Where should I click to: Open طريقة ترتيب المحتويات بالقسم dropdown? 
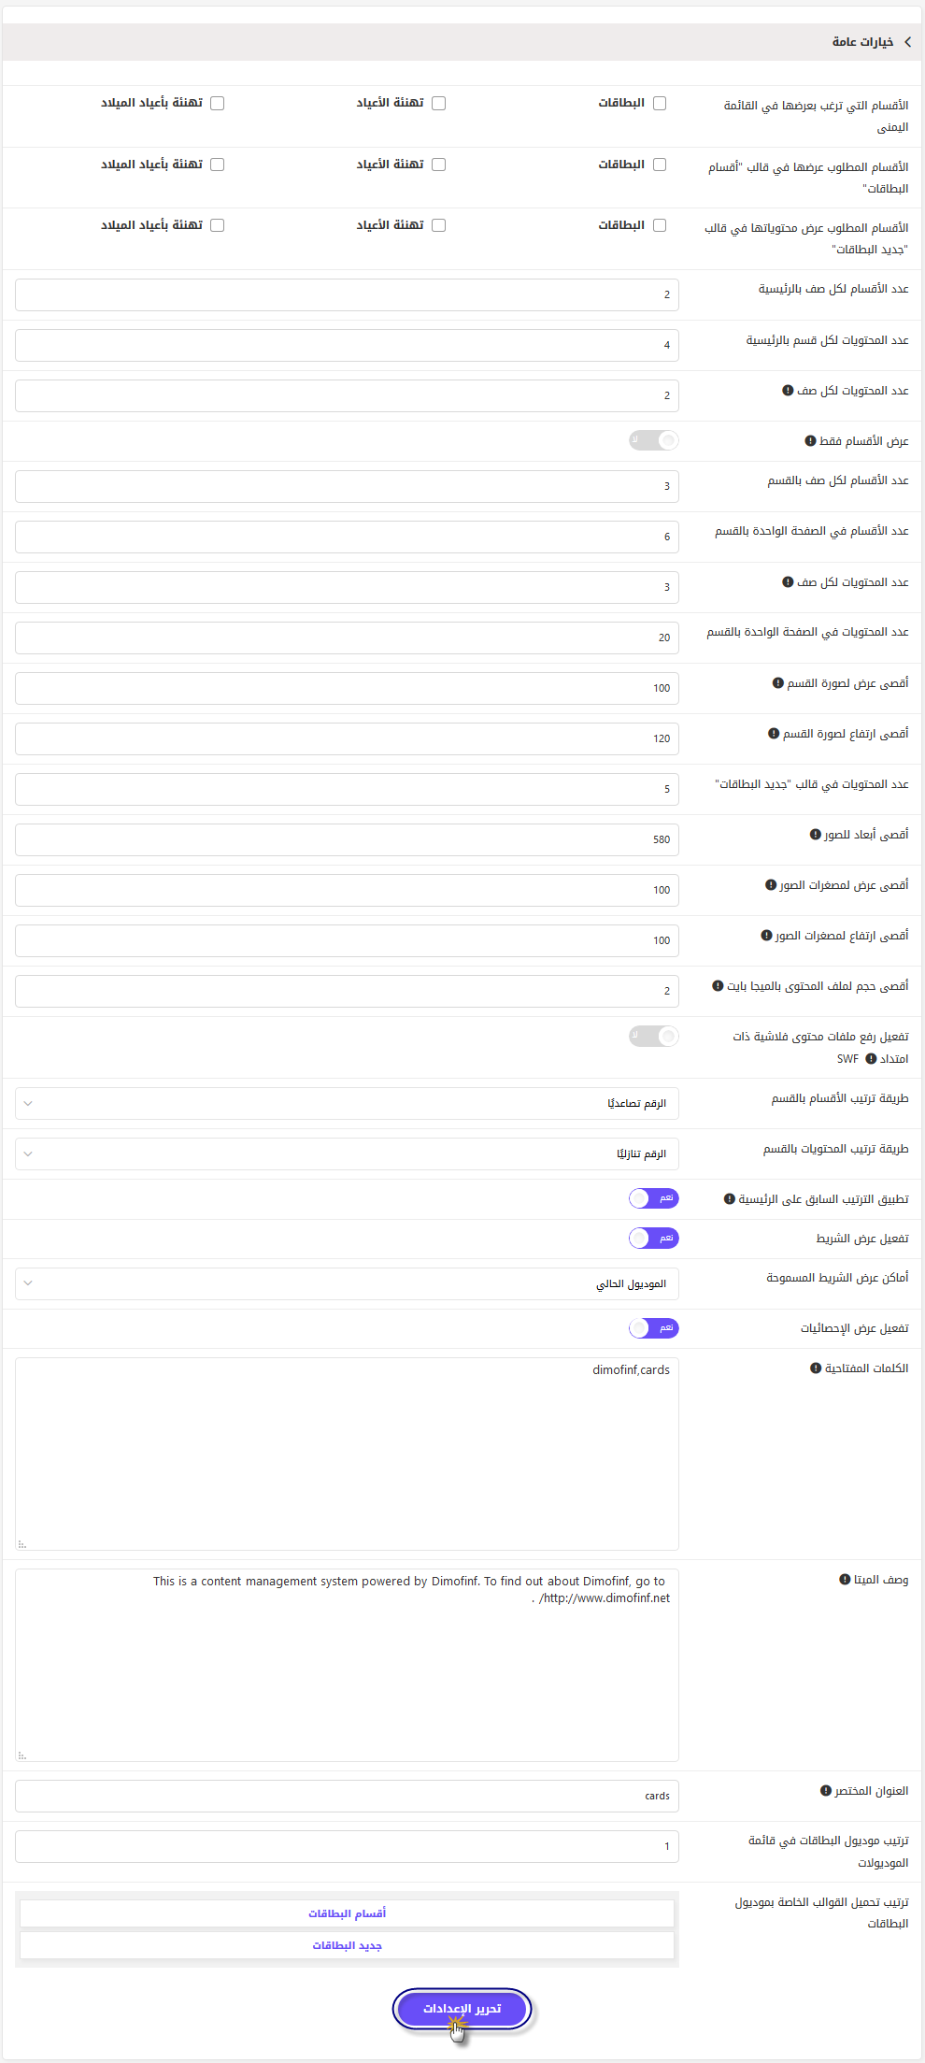(347, 1154)
